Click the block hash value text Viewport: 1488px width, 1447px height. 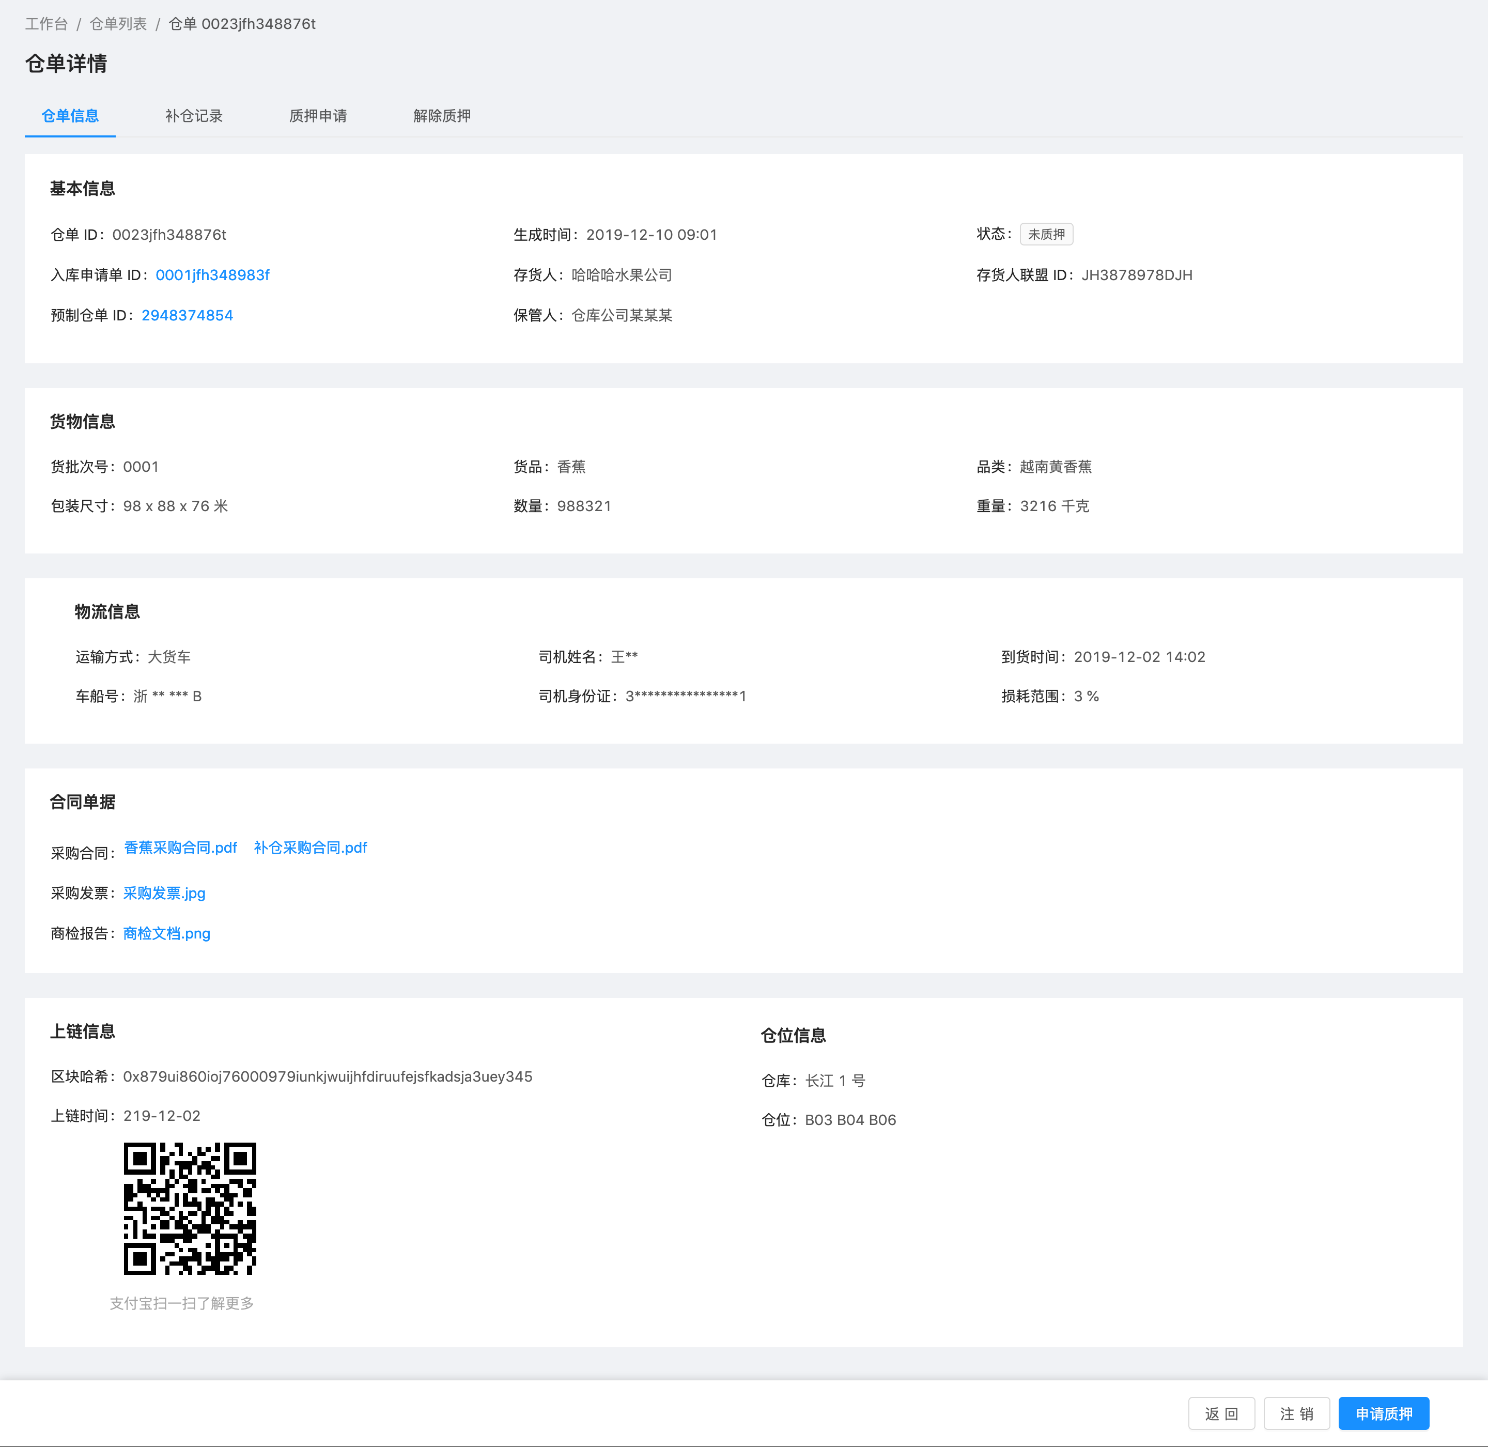(x=328, y=1076)
